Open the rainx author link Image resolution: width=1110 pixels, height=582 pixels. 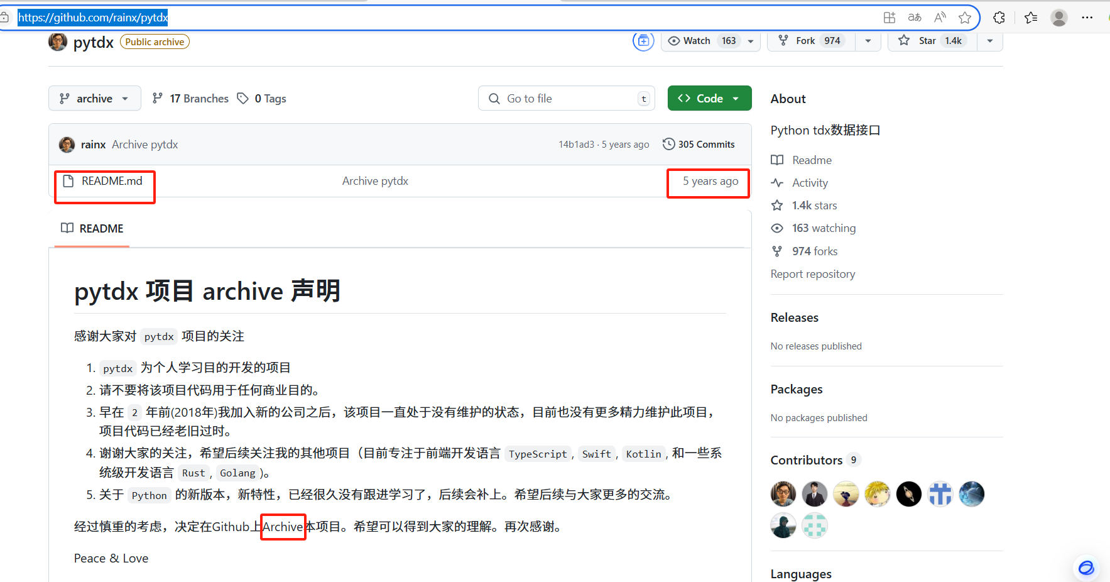click(93, 145)
